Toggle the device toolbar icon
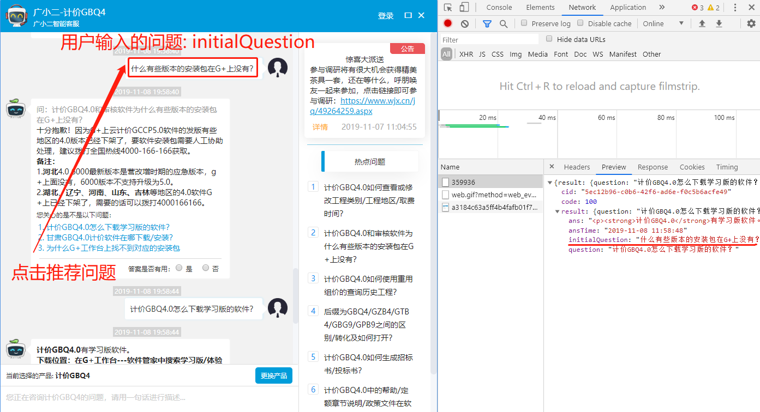 464,8
